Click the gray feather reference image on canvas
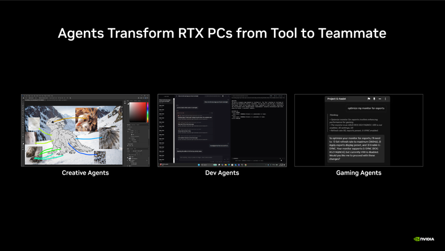This screenshot has height=251, width=445. [x=110, y=139]
